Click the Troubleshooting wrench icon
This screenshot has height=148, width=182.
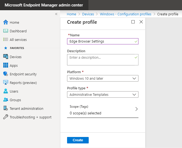coord(6,117)
